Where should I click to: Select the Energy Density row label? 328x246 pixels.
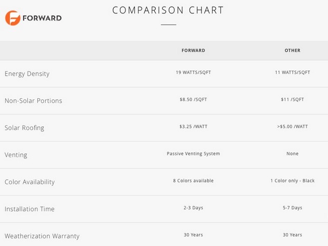27,74
